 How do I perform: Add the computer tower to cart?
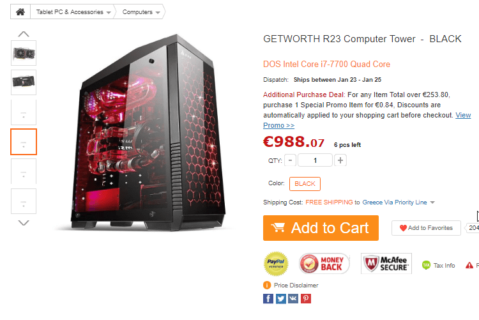click(321, 228)
